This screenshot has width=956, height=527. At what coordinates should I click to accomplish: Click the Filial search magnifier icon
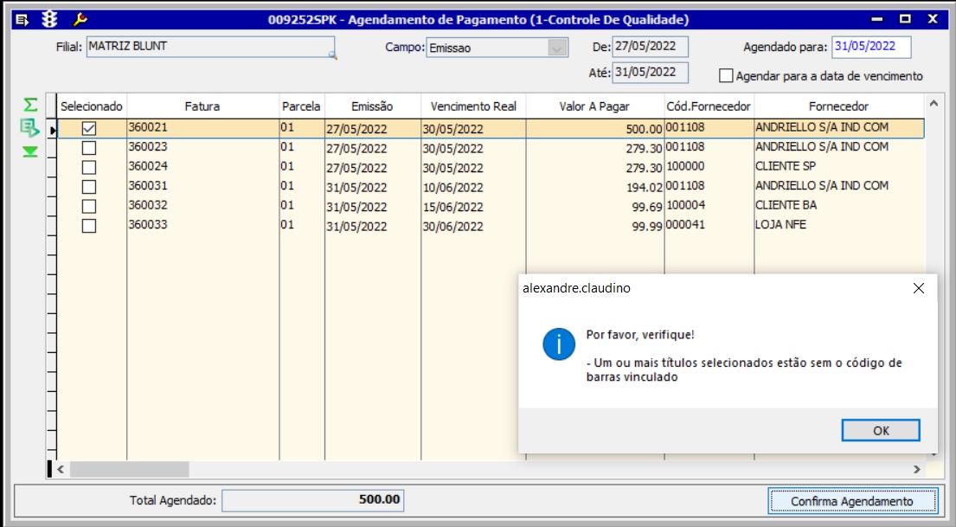[331, 55]
